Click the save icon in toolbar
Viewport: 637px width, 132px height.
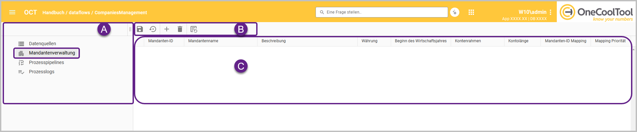click(x=140, y=29)
